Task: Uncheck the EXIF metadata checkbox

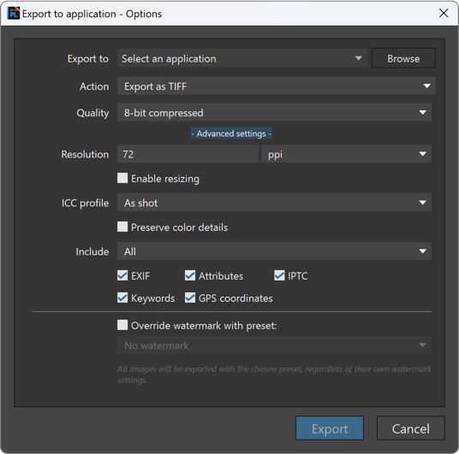Action: (x=122, y=275)
